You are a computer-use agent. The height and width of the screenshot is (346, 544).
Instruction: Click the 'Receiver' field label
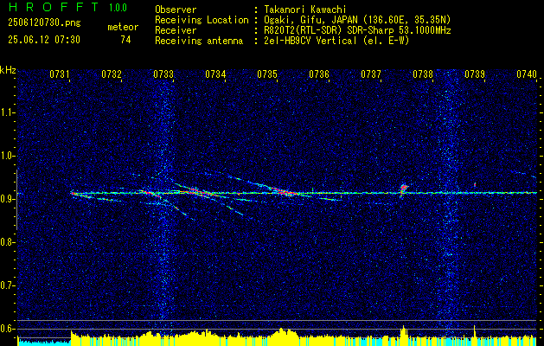click(176, 30)
